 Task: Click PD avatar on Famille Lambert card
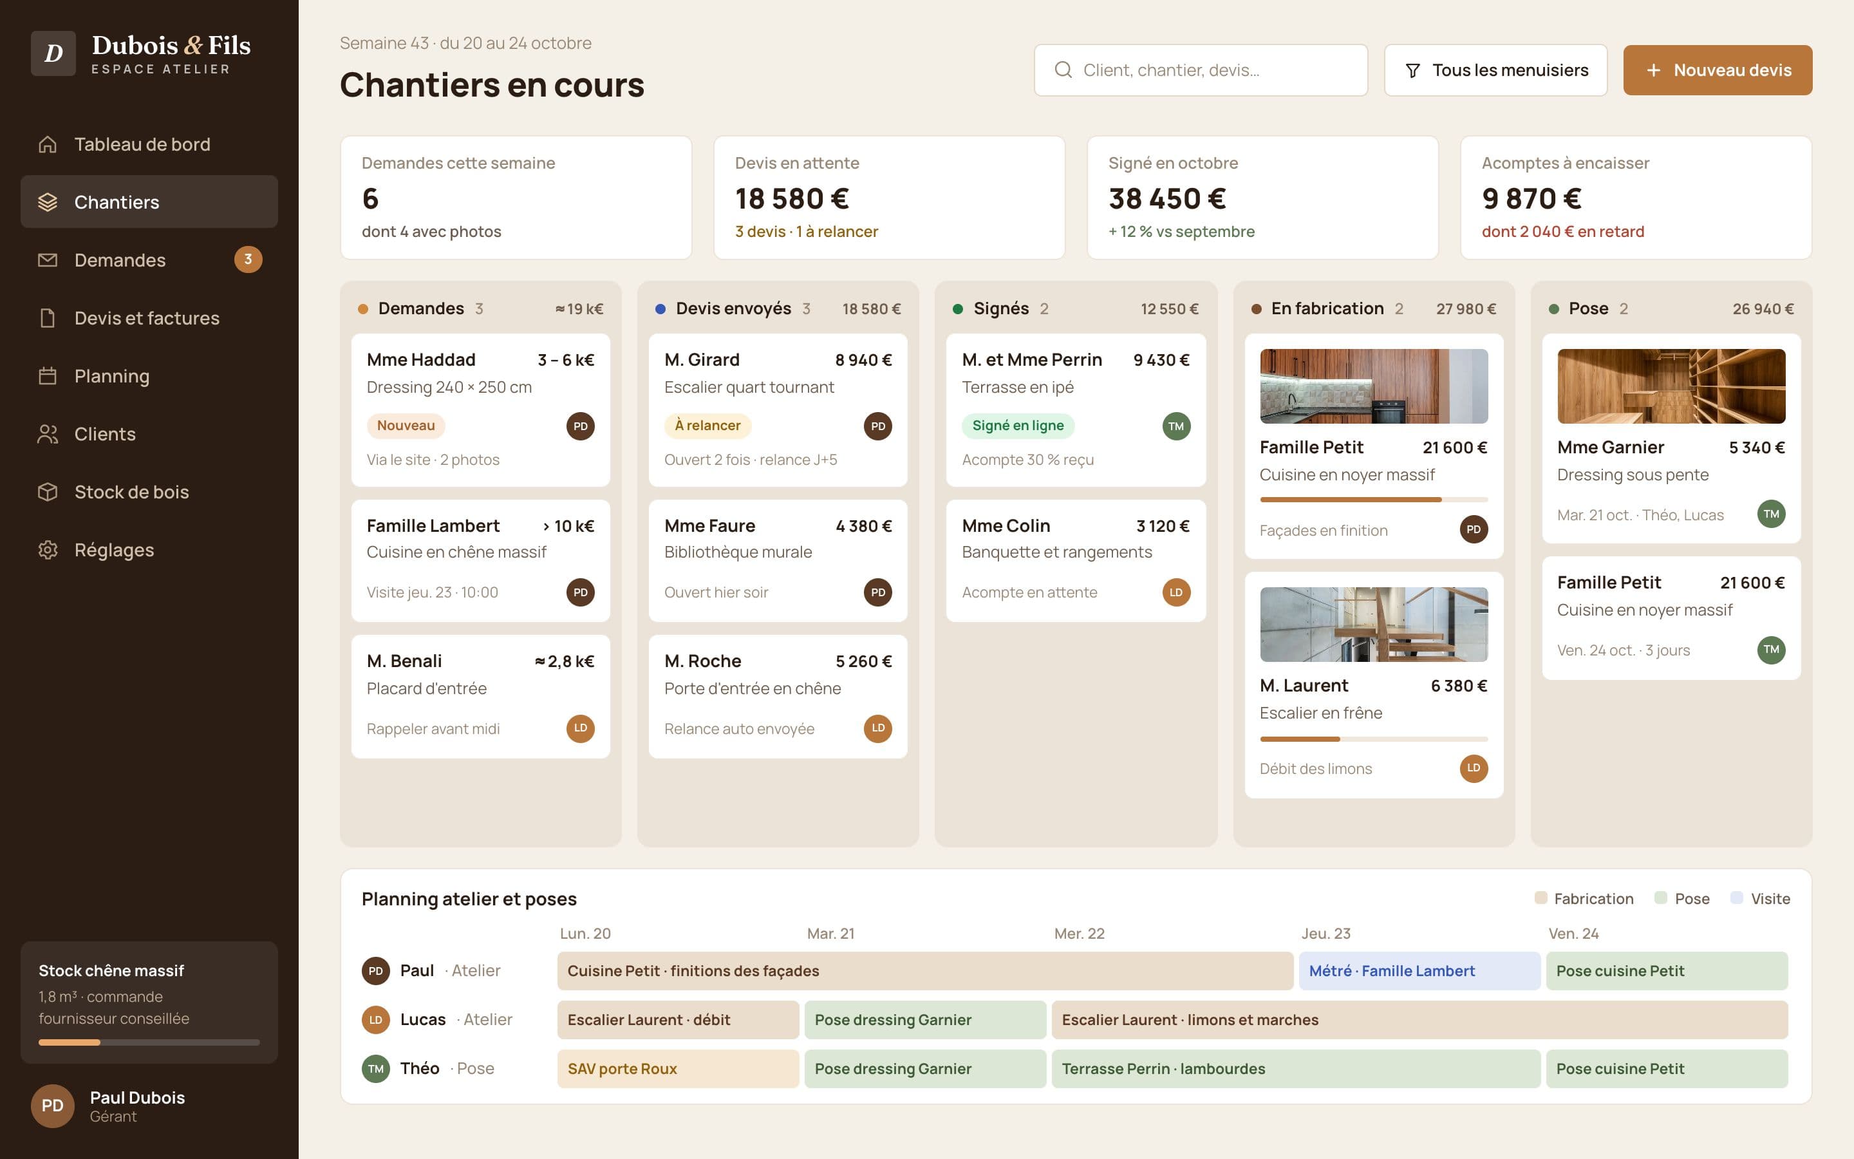click(x=581, y=592)
